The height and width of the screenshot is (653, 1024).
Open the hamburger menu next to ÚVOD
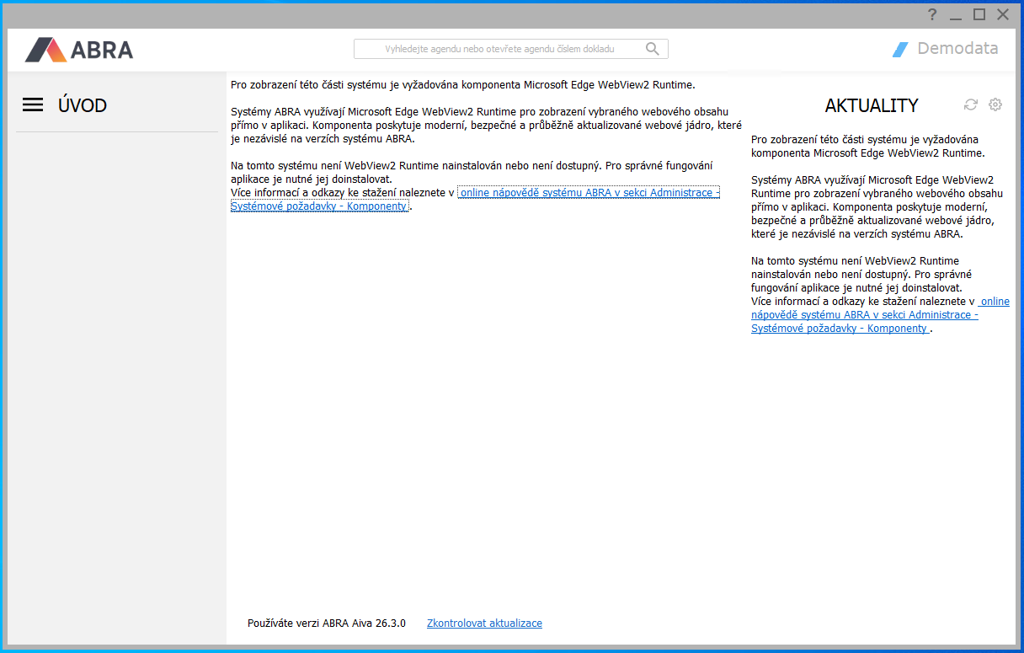click(x=33, y=105)
